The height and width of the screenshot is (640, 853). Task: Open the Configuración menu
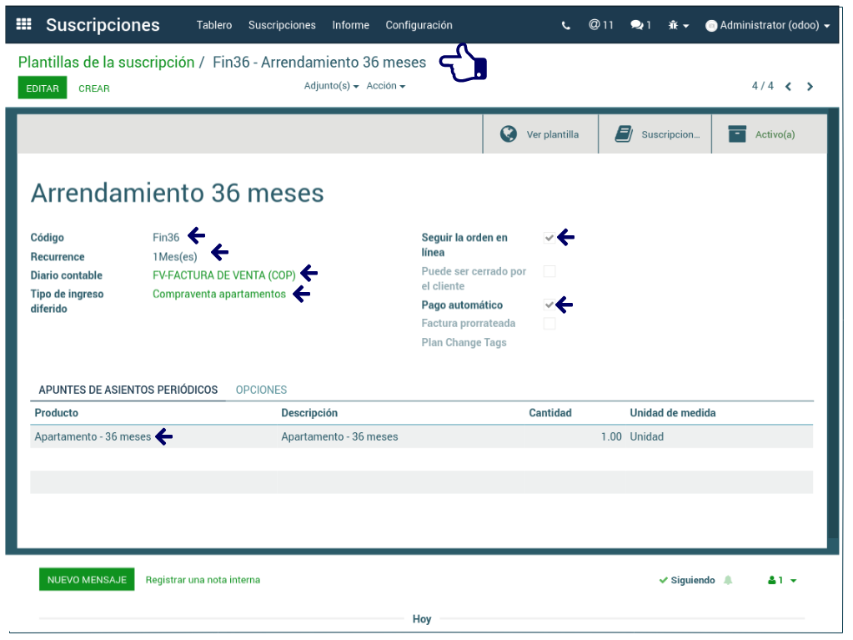click(x=419, y=25)
